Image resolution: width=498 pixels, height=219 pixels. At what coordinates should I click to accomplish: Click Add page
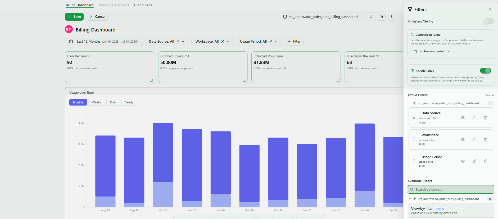tap(143, 5)
